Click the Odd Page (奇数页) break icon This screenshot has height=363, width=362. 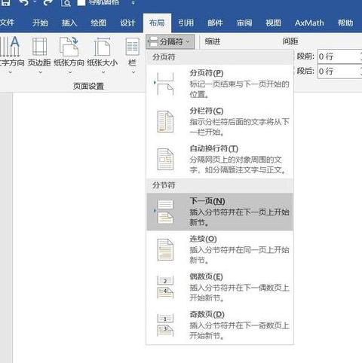(165, 325)
